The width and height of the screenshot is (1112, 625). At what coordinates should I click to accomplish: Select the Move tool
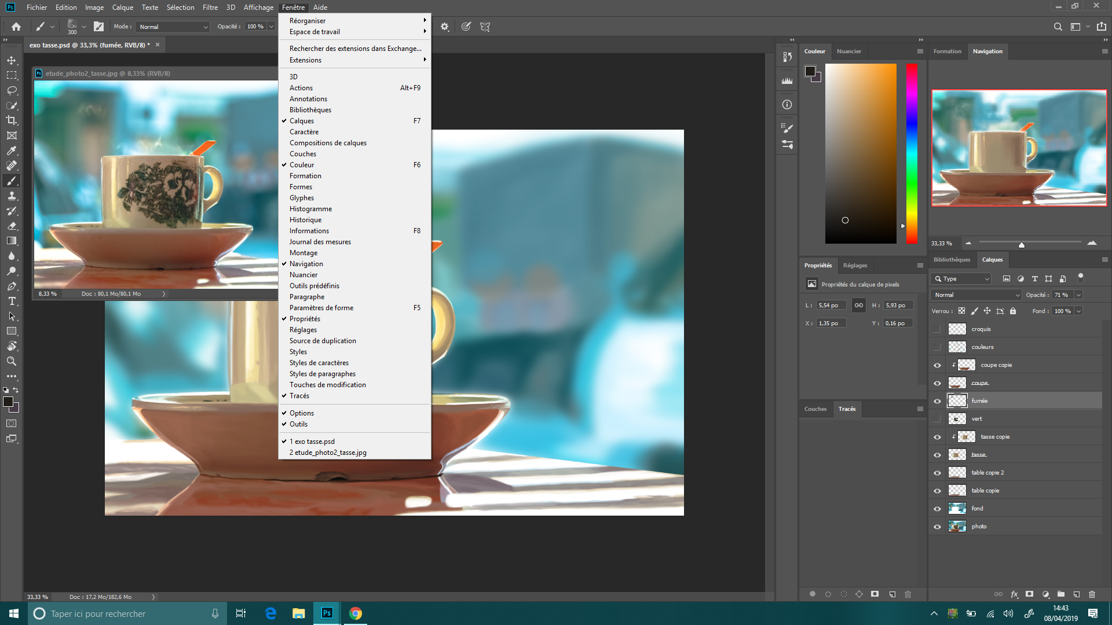coord(12,60)
